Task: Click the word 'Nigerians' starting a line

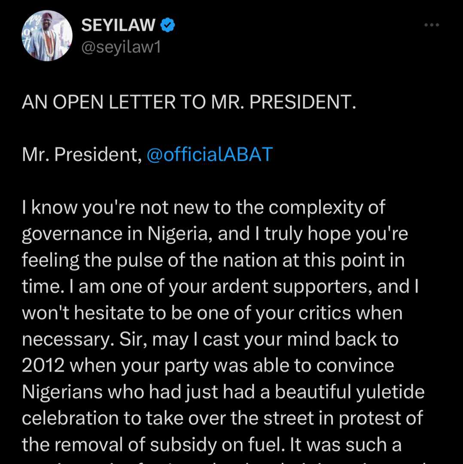Action: pos(62,392)
